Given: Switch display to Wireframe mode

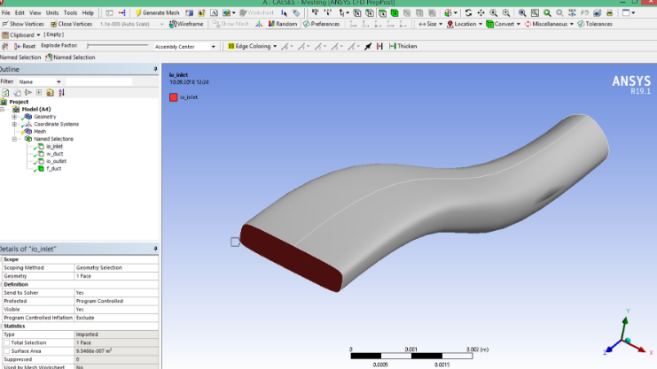Looking at the screenshot, I should click(x=186, y=24).
